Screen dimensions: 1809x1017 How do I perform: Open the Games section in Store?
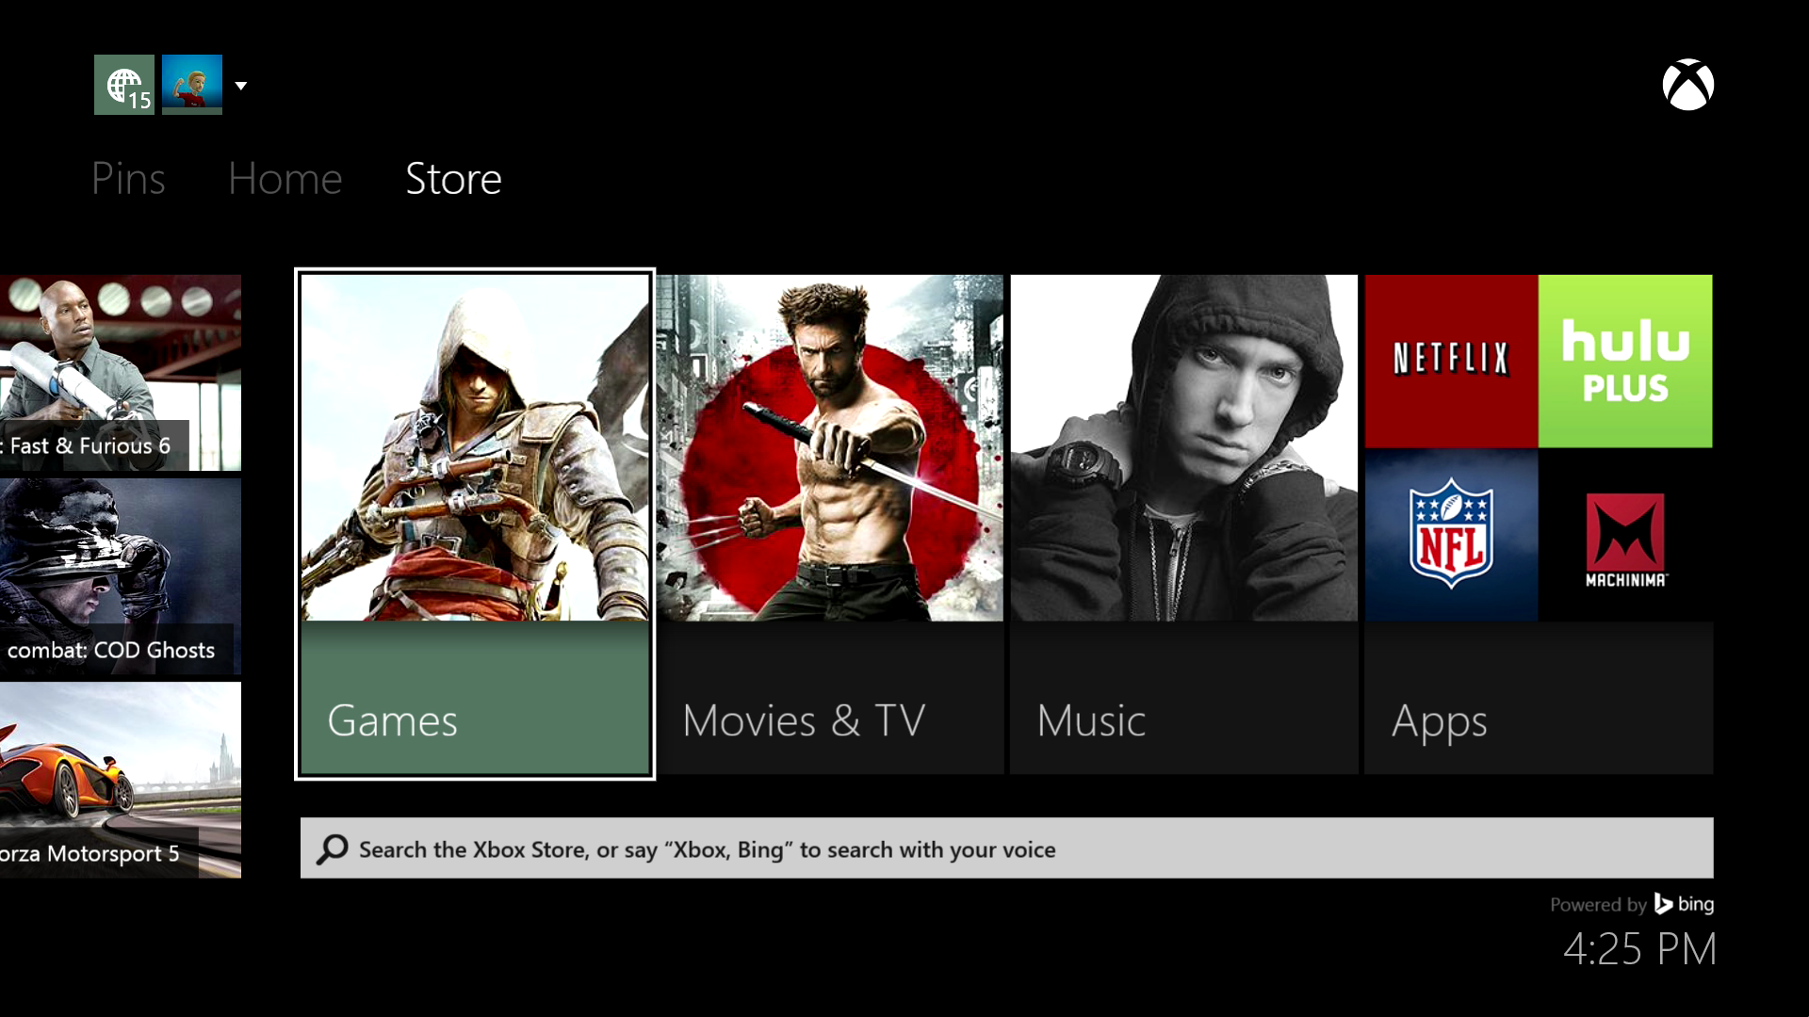click(475, 523)
